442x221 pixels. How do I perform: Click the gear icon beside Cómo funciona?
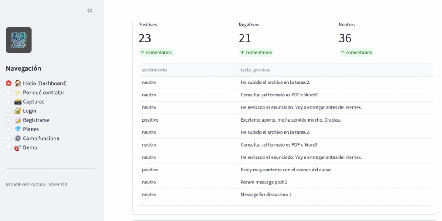tap(18, 138)
